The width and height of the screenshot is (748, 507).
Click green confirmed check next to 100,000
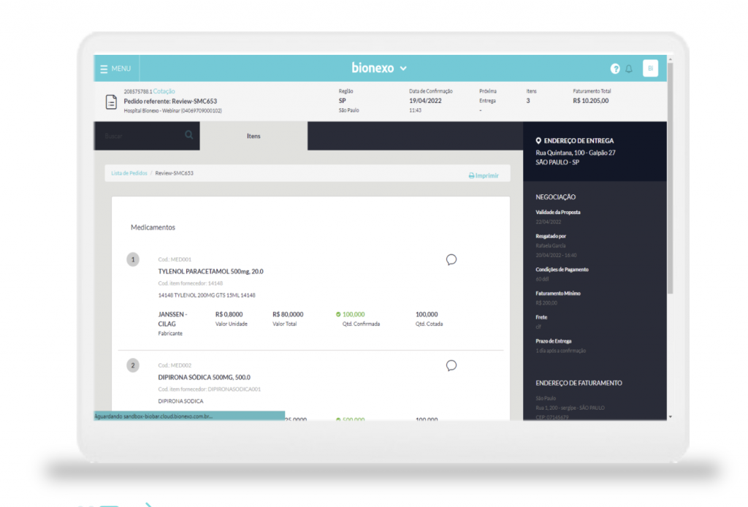(338, 314)
